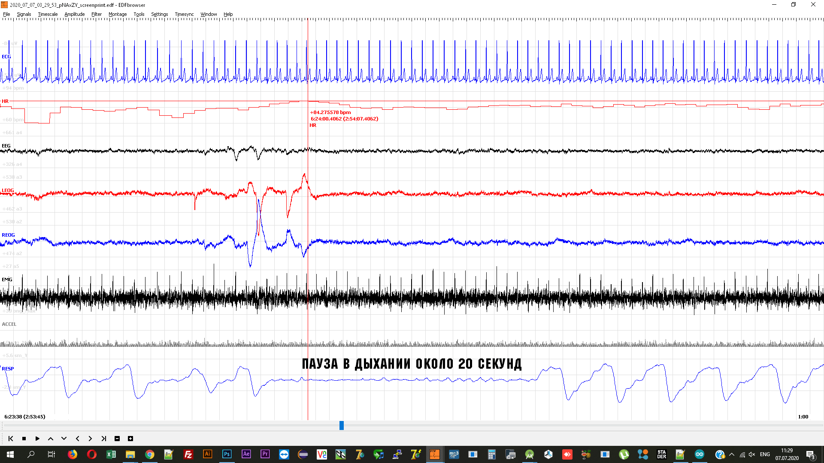Image resolution: width=824 pixels, height=463 pixels.
Task: Click the muted volume tray icon
Action: click(752, 454)
